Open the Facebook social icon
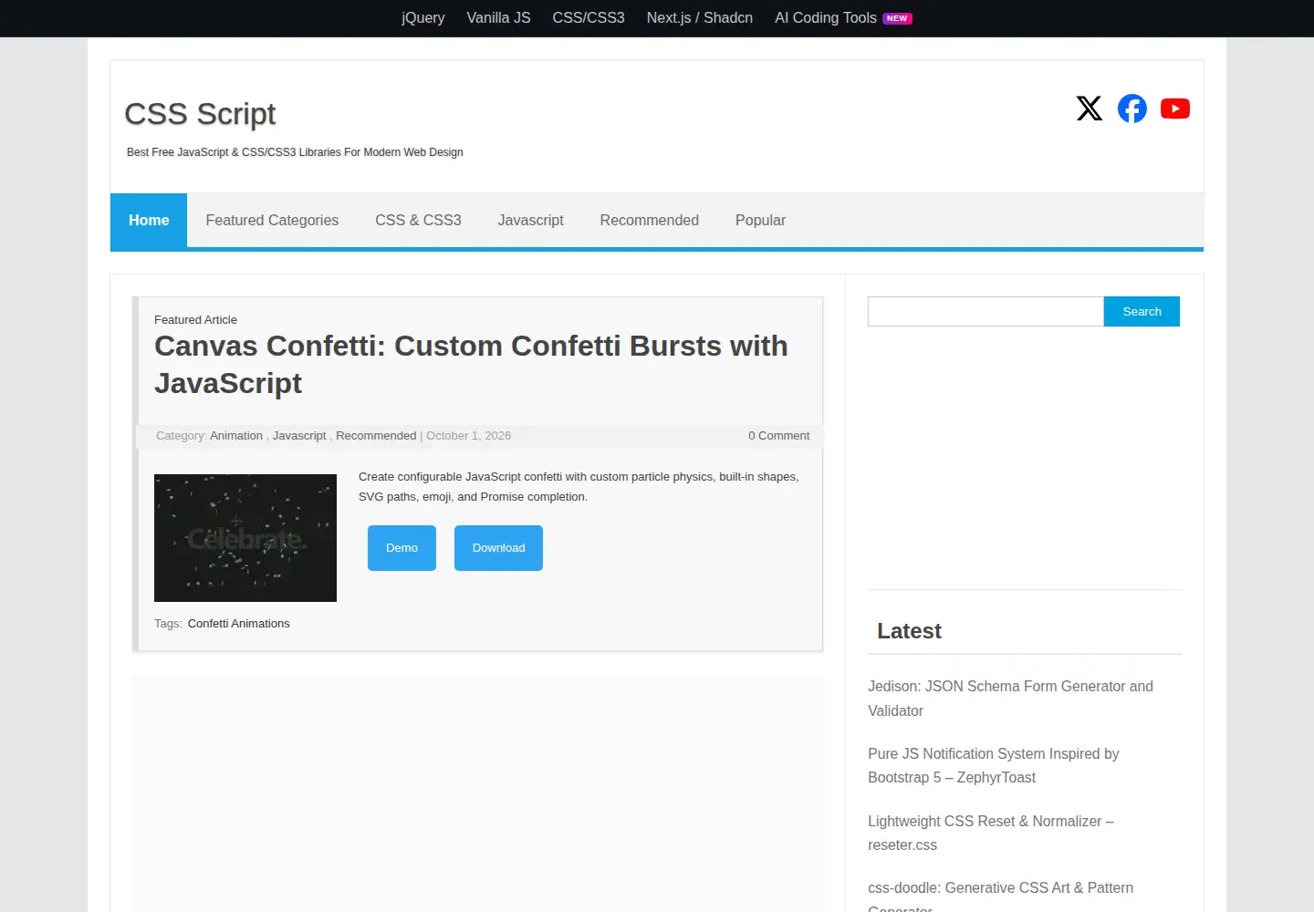 click(x=1132, y=109)
